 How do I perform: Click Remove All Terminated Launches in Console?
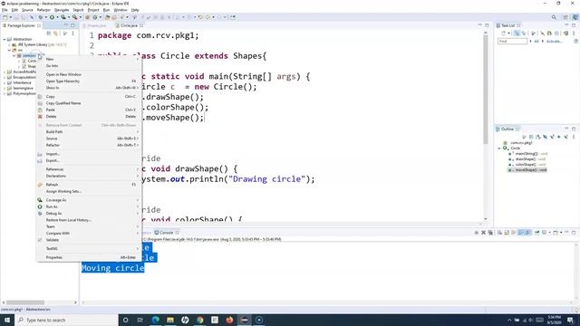pyautogui.click(x=490, y=233)
